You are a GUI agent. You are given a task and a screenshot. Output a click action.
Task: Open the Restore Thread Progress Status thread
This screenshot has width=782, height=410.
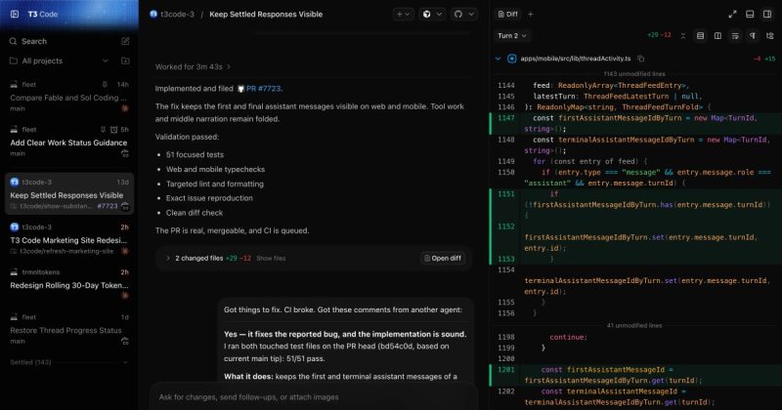click(68, 330)
